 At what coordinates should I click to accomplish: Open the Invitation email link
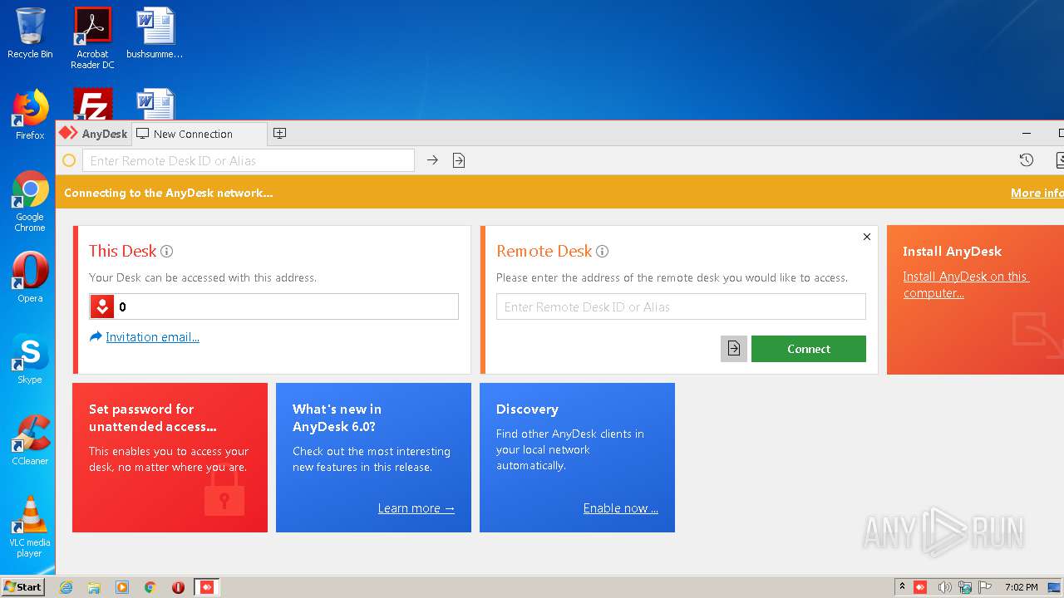[152, 337]
